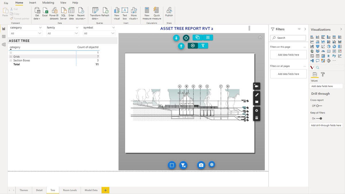Click Values Add data fields here
Image resolution: width=345 pixels, height=194 pixels.
[x=326, y=86]
